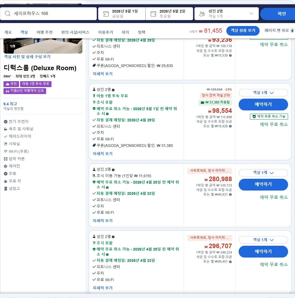The width and height of the screenshot is (295, 298).
Task: Switch to the 개요 tab
Action: pos(8,32)
